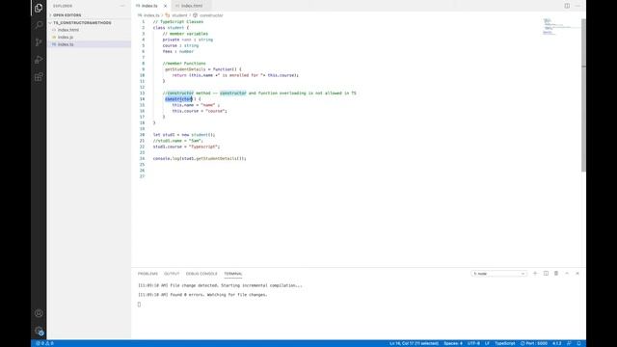
Task: Close the index.ts editor tab
Action: point(165,6)
